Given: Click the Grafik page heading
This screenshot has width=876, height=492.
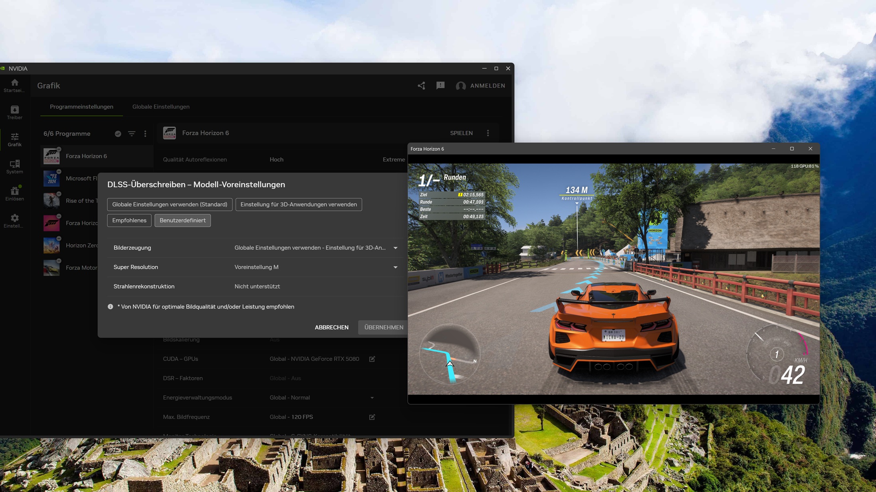Looking at the screenshot, I should (x=48, y=86).
